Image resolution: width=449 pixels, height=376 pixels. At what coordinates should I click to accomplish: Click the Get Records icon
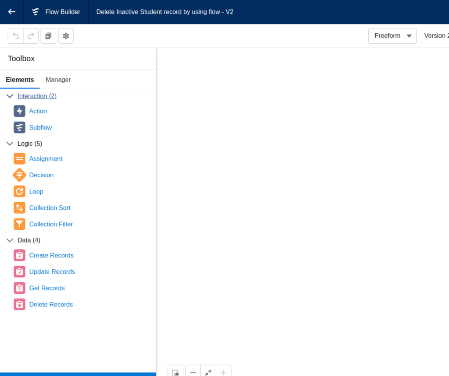tap(19, 288)
